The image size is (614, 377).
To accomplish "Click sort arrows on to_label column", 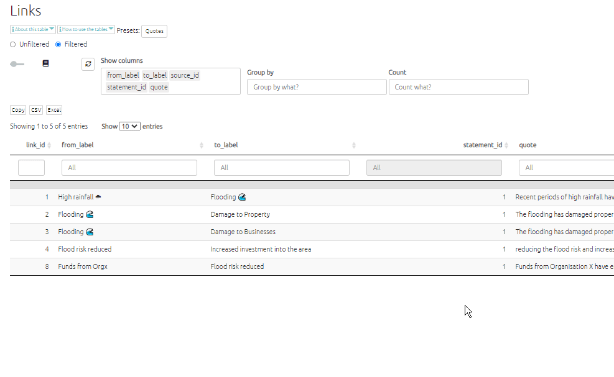I will tap(354, 145).
